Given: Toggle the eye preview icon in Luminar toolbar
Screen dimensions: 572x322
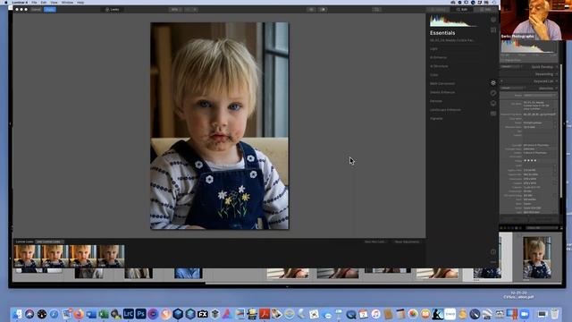Looking at the screenshot, I should pyautogui.click(x=311, y=10).
